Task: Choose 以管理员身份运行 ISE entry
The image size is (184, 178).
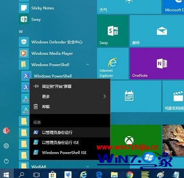Action: click(x=70, y=142)
